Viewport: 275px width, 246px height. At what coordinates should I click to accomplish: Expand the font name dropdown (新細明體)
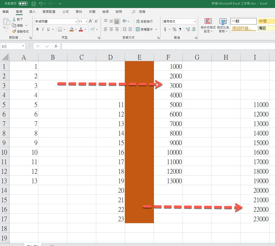tap(76, 22)
